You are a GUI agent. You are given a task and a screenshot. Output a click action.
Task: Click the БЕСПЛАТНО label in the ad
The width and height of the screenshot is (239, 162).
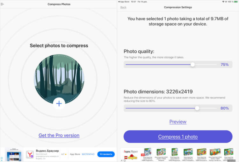point(88,154)
